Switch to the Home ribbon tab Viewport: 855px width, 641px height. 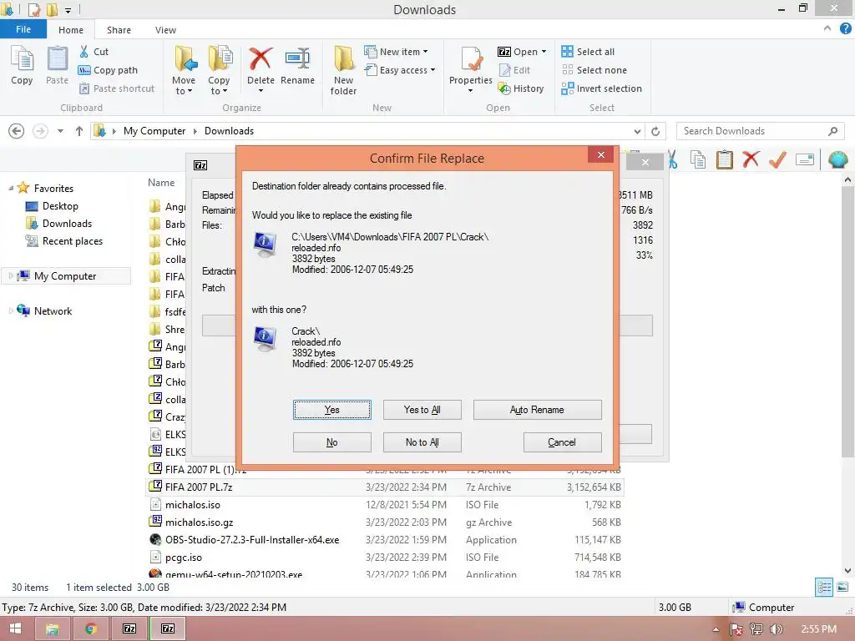tap(71, 30)
